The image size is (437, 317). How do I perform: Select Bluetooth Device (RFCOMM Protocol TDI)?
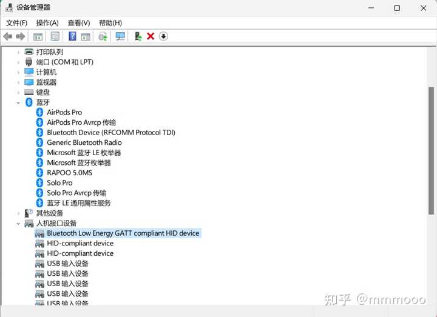[111, 133]
